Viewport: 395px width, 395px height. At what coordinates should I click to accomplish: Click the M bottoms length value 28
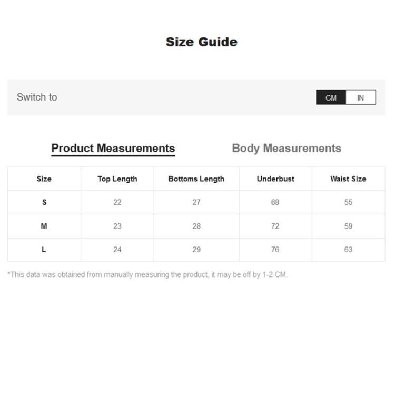(196, 226)
